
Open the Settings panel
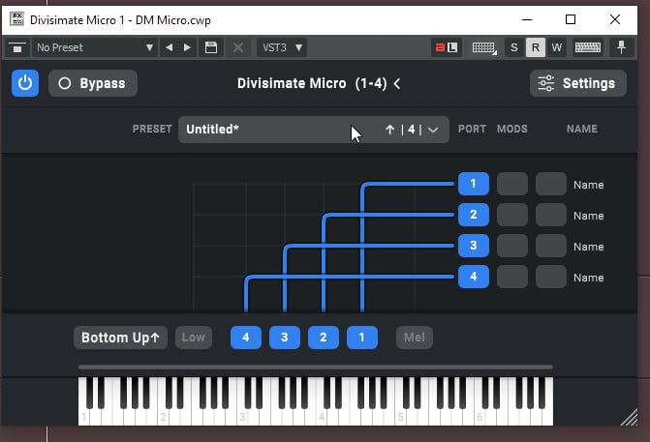[578, 83]
